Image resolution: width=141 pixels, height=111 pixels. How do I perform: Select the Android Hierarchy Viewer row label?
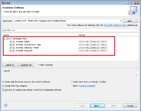pyautogui.click(x=27, y=48)
